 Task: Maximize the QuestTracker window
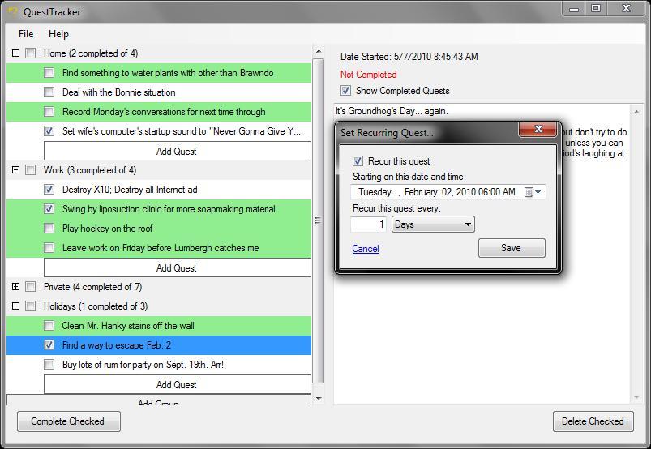596,8
